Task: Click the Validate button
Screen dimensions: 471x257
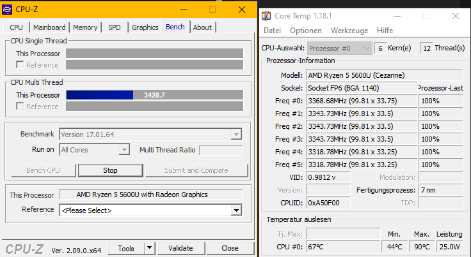Action: click(x=181, y=248)
